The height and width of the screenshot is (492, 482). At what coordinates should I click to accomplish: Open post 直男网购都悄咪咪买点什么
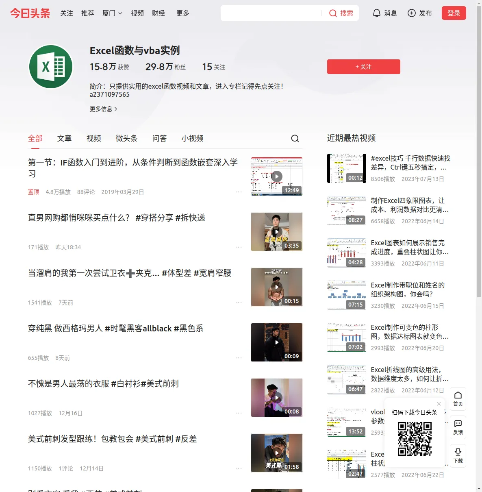116,218
